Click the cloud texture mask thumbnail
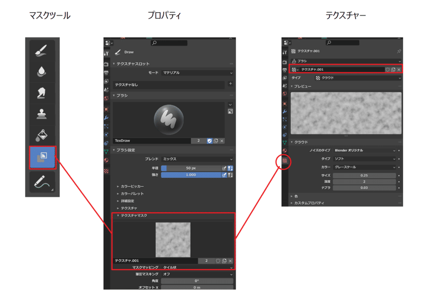 click(x=173, y=239)
